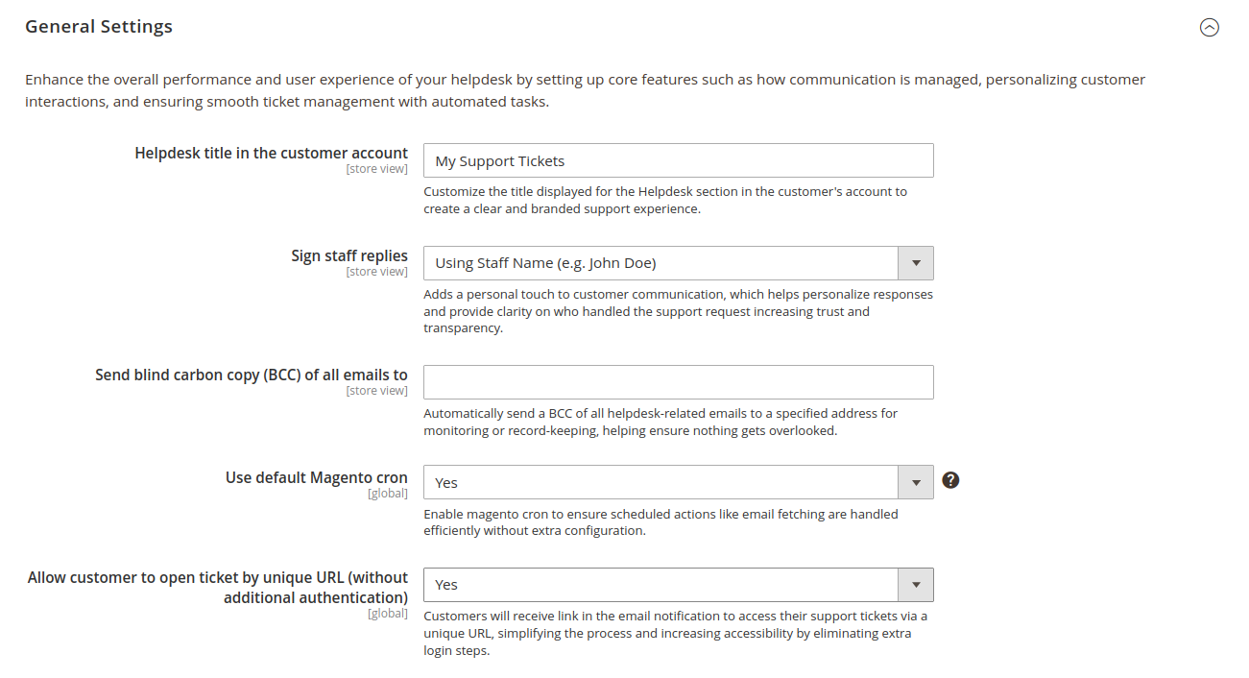Click the Magento cron description note
Screen dimensions: 1249x678
661,521
